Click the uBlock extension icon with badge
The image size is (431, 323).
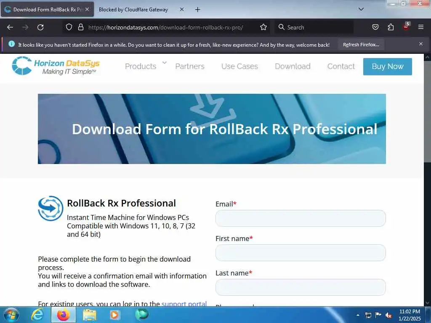coord(406,26)
